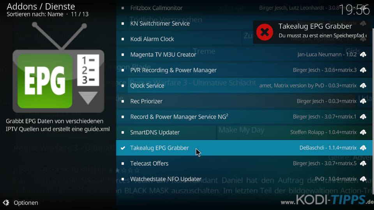Click download cloud icon for Qlock Service
Image resolution: width=374 pixels, height=210 pixels.
(363, 86)
